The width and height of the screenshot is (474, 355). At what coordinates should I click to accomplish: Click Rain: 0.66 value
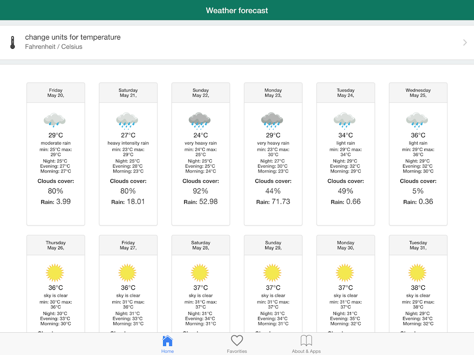[x=353, y=201]
